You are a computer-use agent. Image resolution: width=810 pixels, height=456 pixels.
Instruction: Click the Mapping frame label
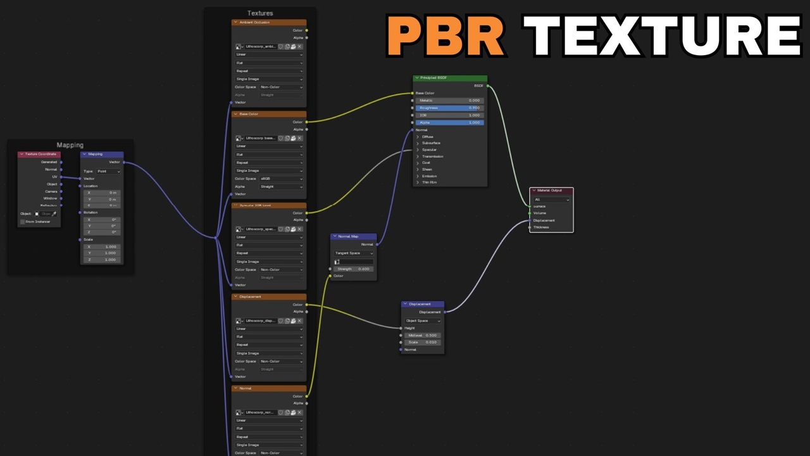(x=70, y=146)
